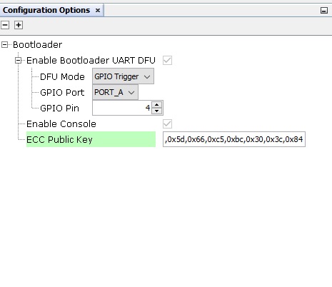Select the DFU Mode label

pyautogui.click(x=62, y=76)
